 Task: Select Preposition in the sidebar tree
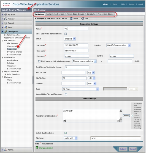pos(12,49)
